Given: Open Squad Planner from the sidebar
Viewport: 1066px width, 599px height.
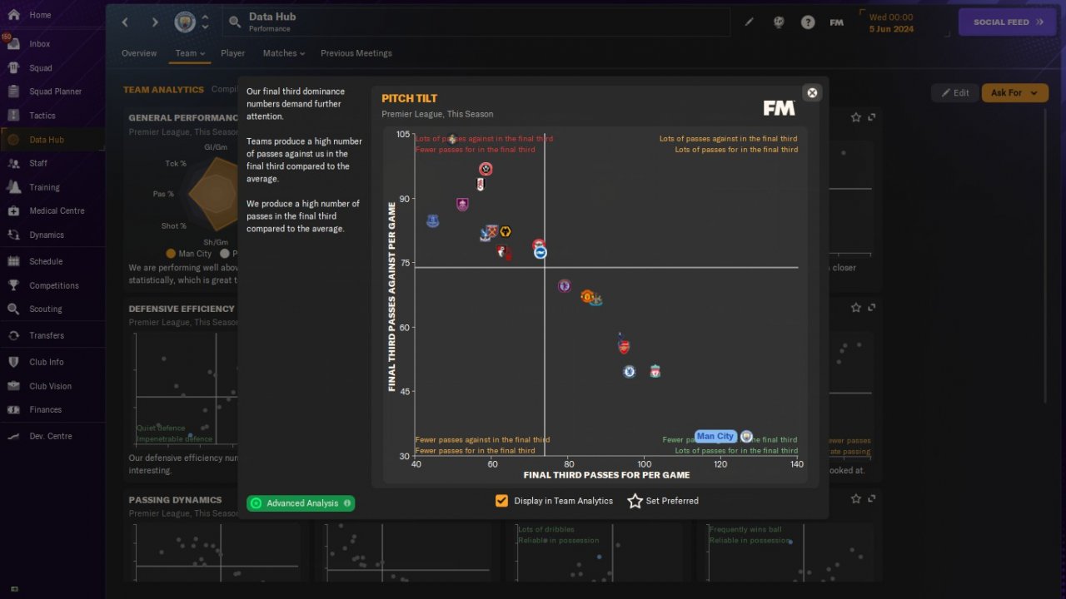Looking at the screenshot, I should (x=55, y=92).
